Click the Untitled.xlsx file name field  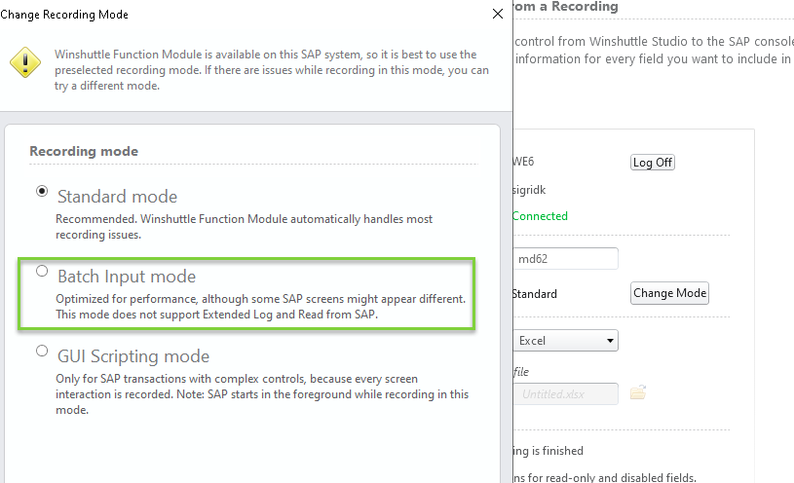point(566,393)
